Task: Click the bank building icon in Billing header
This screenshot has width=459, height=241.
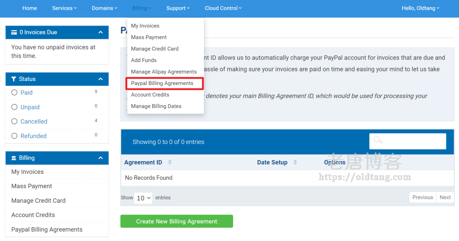Action: (14, 158)
